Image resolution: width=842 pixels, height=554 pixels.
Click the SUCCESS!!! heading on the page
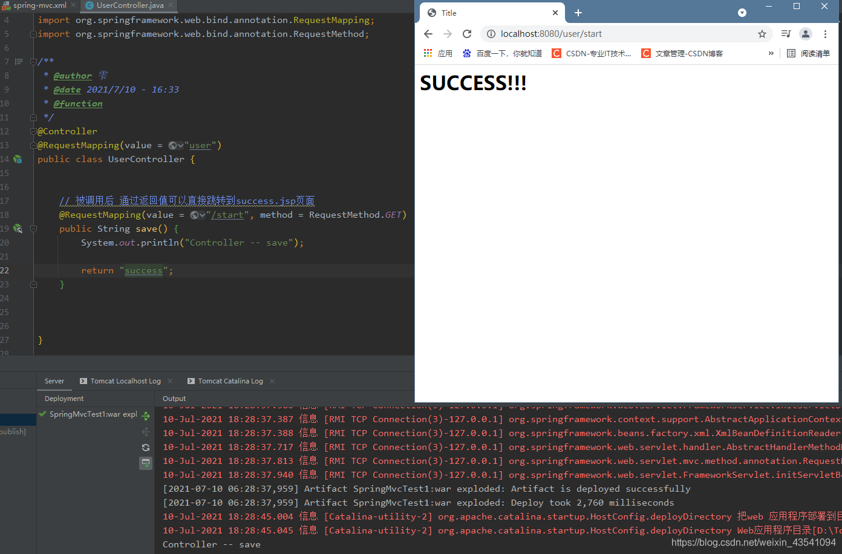click(x=473, y=83)
